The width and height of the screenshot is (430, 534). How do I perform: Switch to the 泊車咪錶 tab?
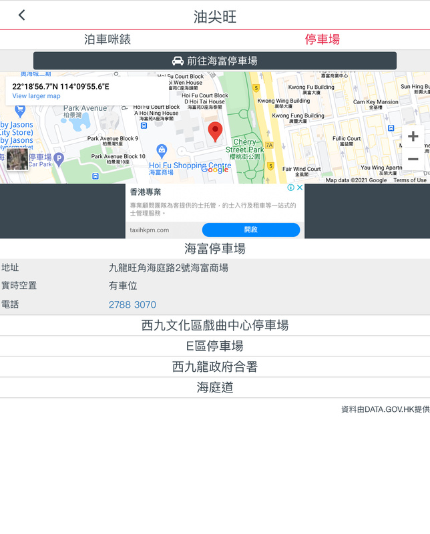click(x=107, y=39)
